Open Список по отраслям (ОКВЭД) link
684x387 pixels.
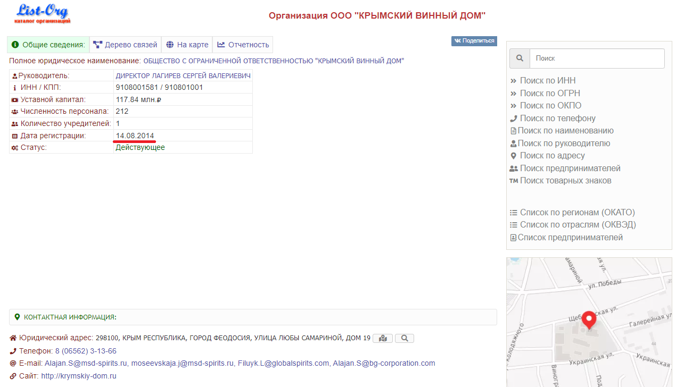(578, 225)
